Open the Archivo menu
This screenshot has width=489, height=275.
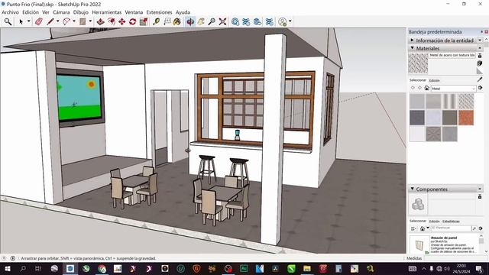click(x=10, y=12)
